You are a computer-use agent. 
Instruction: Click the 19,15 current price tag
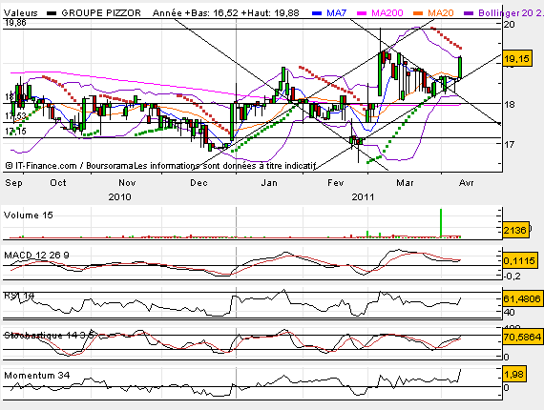517,59
